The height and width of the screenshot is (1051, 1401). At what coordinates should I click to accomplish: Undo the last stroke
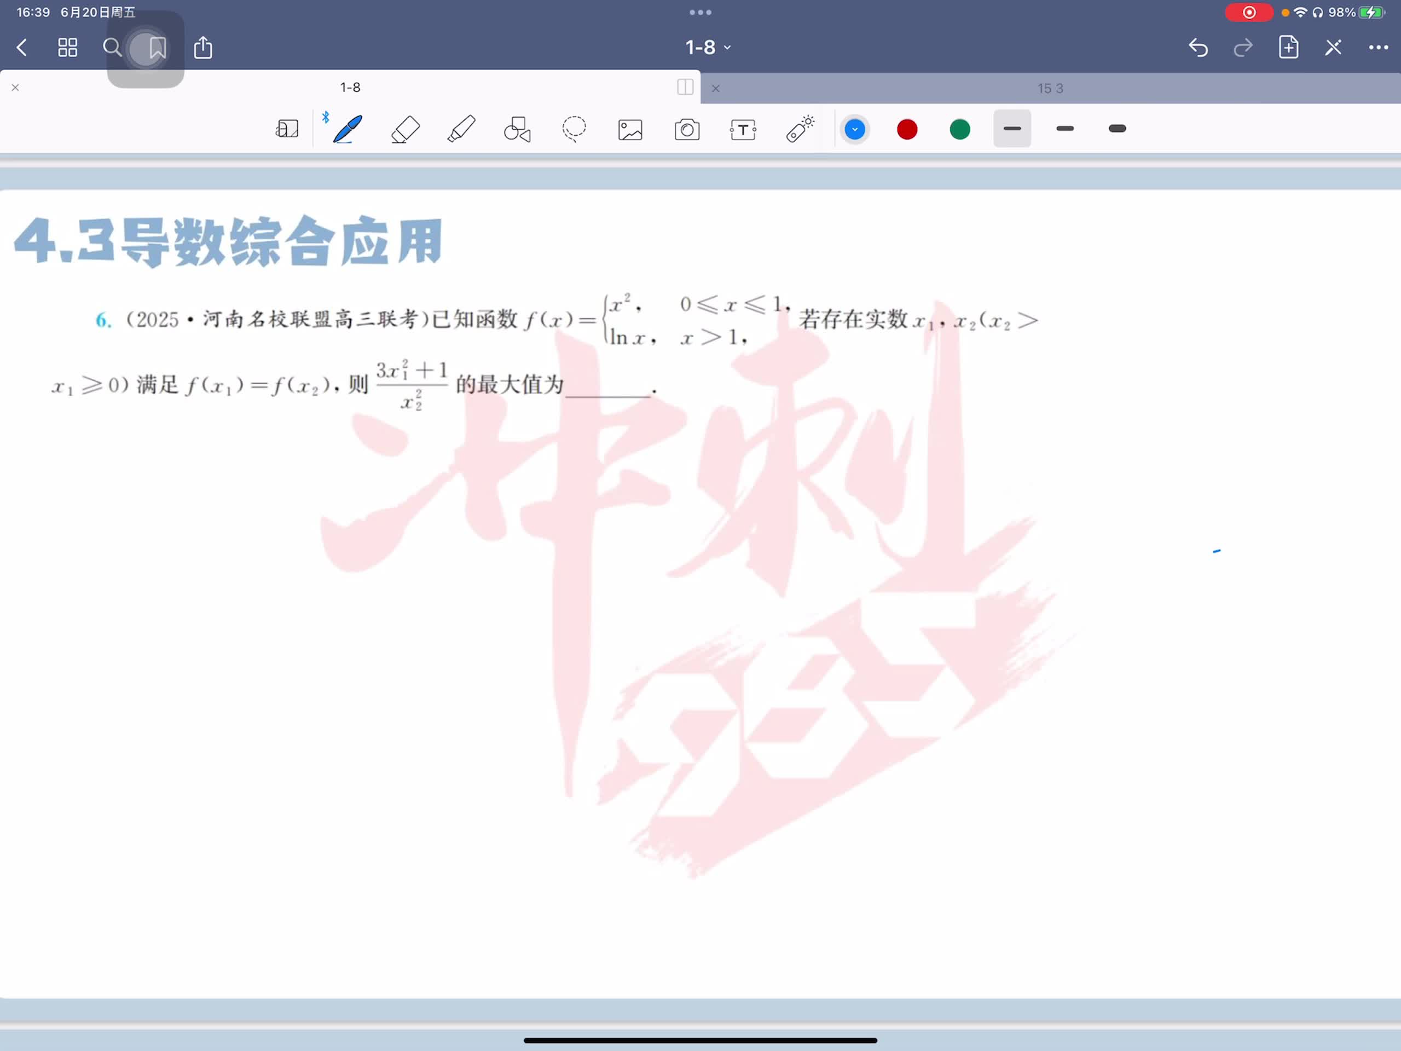[x=1197, y=48]
